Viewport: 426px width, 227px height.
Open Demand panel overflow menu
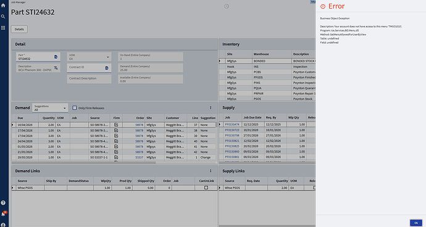pyautogui.click(x=211, y=108)
